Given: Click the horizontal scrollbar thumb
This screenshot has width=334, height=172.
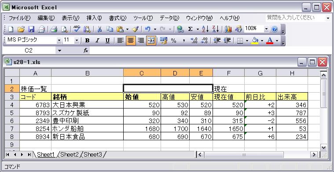Looking at the screenshot, I should (244, 155).
